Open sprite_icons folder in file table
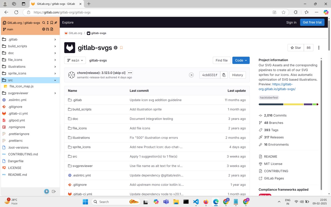 tap(81, 147)
